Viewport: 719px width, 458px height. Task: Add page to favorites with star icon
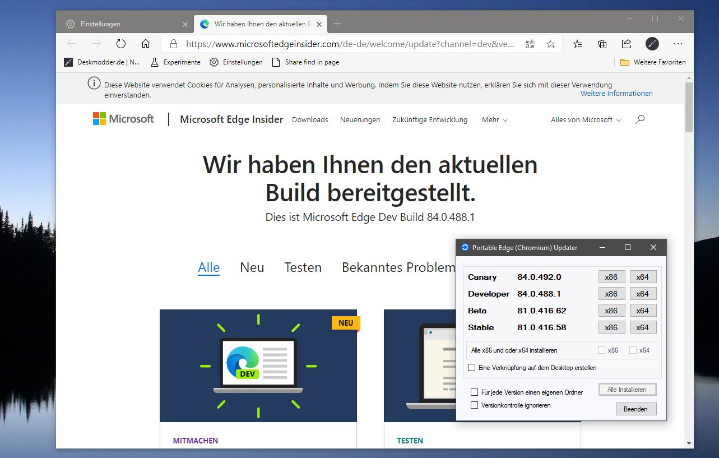(550, 44)
